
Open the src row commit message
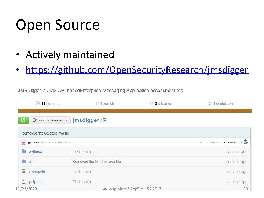(96, 162)
